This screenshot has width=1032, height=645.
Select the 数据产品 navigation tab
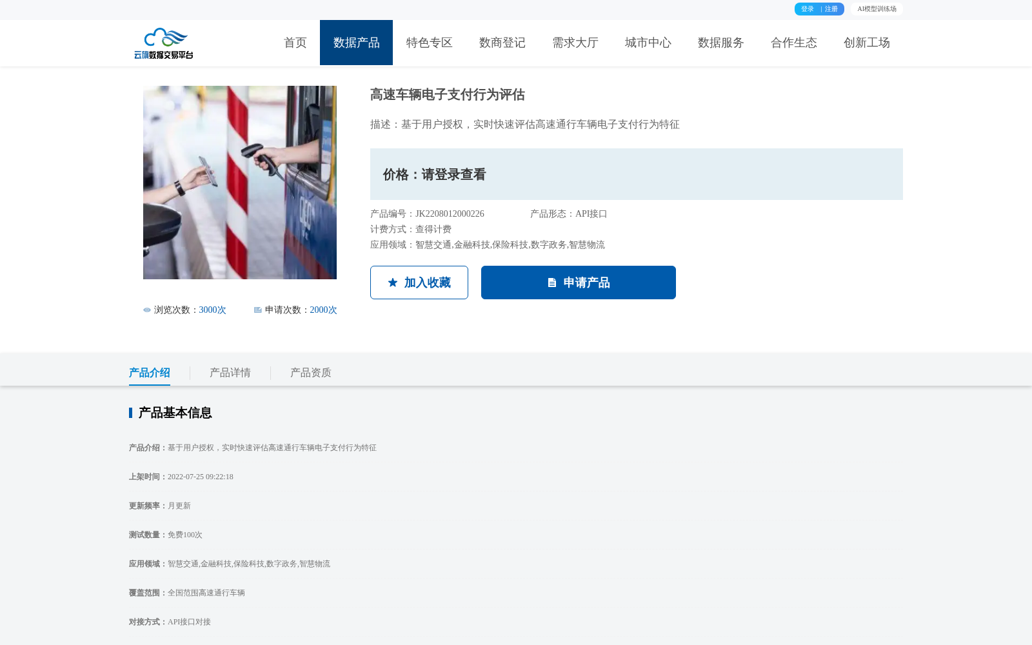click(x=356, y=43)
